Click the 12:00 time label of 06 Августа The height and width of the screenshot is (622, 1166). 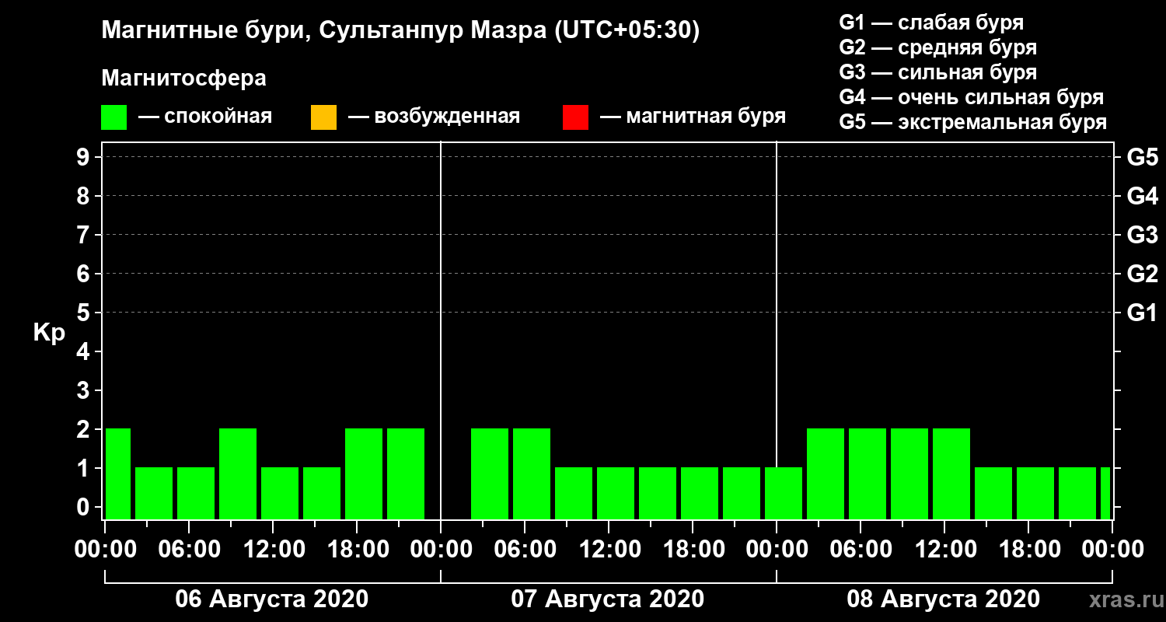[x=273, y=550]
